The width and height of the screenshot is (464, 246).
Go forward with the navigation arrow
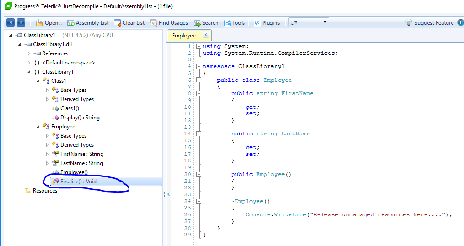(x=21, y=22)
